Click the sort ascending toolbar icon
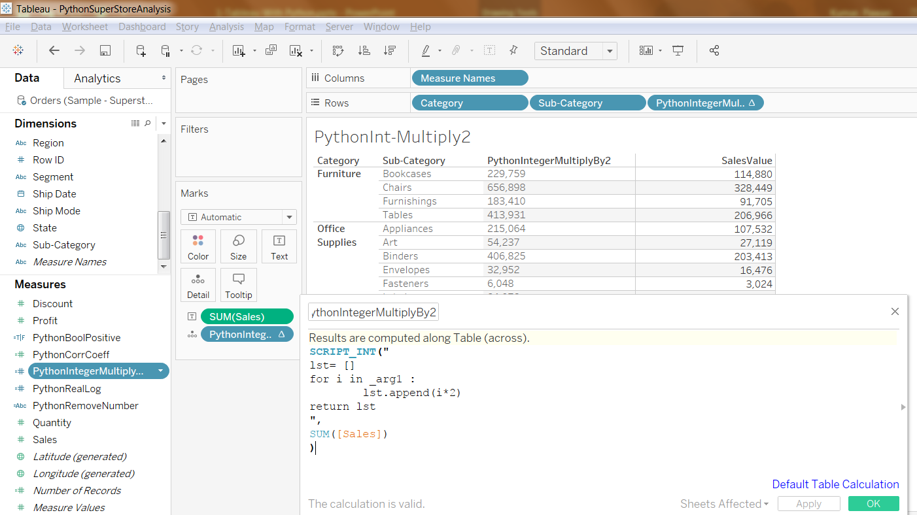This screenshot has width=917, height=515. (364, 51)
